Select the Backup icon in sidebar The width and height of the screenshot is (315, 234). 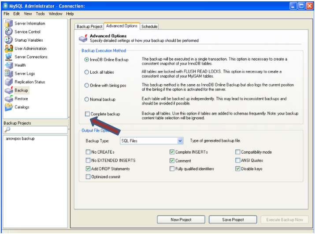coord(9,90)
